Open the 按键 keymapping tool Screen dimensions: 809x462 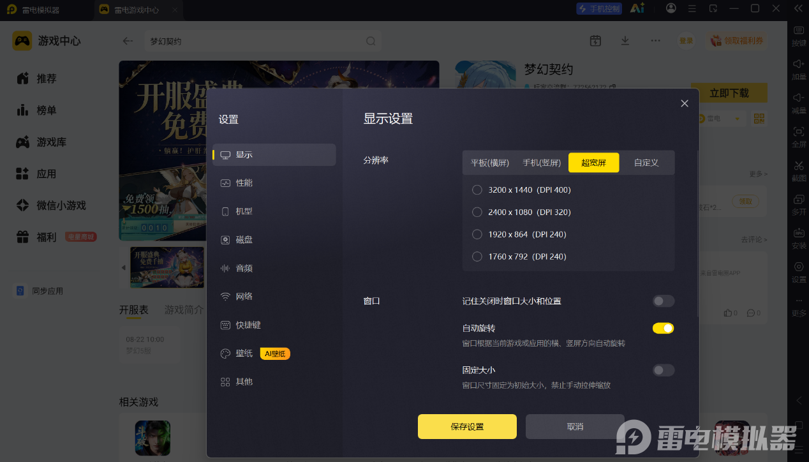[x=799, y=36]
